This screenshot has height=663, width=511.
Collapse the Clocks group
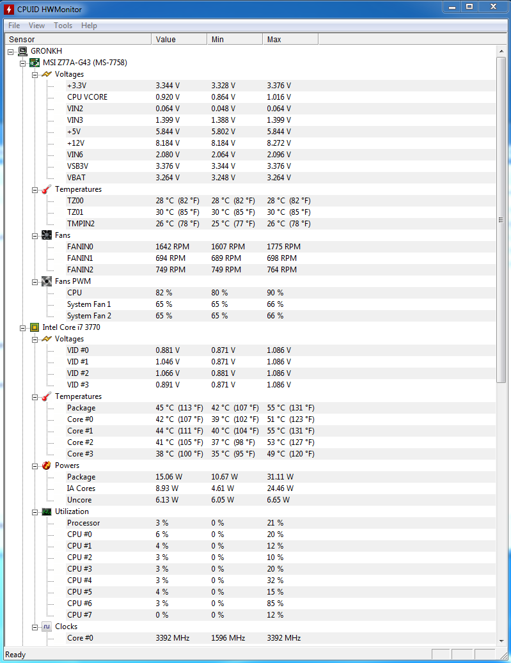35,627
